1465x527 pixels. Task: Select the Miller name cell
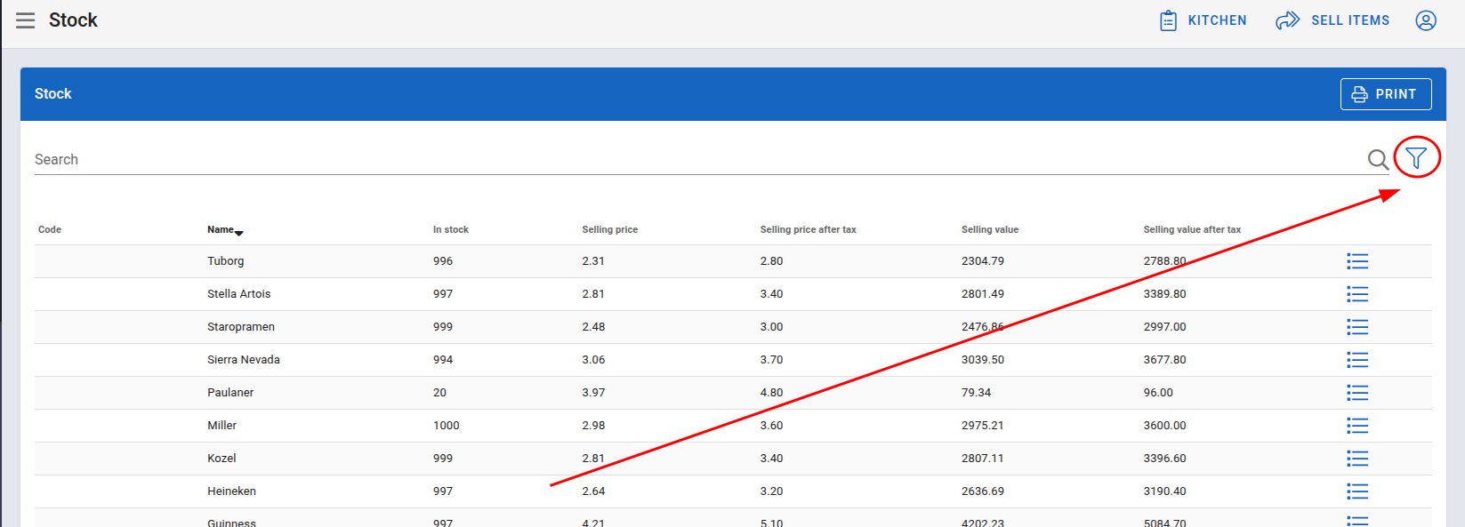pos(222,426)
